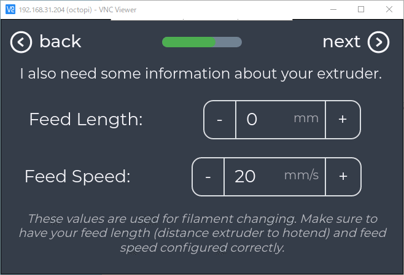
Task: Decrease Feed Speed with minus button
Action: (x=208, y=177)
